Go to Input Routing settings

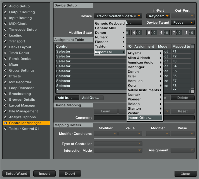[20, 18]
